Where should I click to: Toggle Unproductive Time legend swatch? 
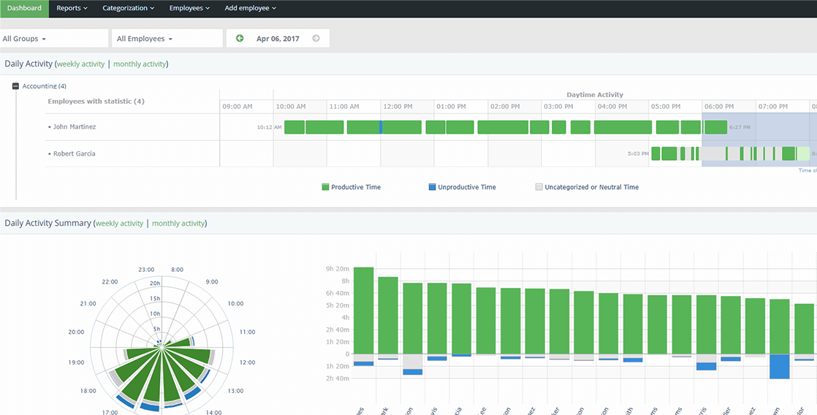tap(432, 187)
